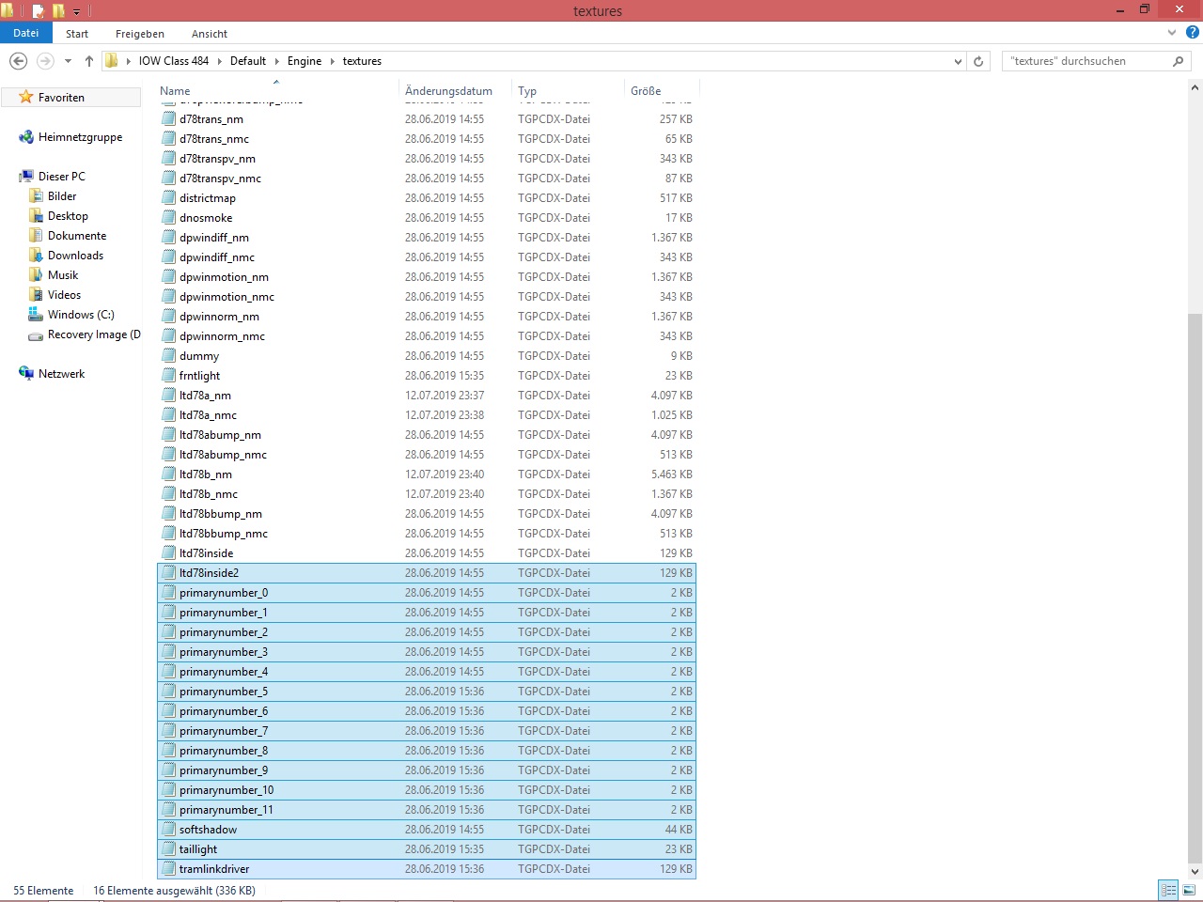Click the vertical scrollbar thumb
This screenshot has height=902, width=1203.
[x=1195, y=583]
